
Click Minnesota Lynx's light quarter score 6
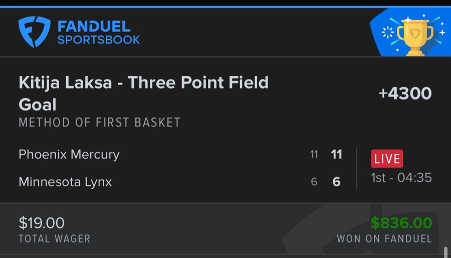[x=314, y=182]
